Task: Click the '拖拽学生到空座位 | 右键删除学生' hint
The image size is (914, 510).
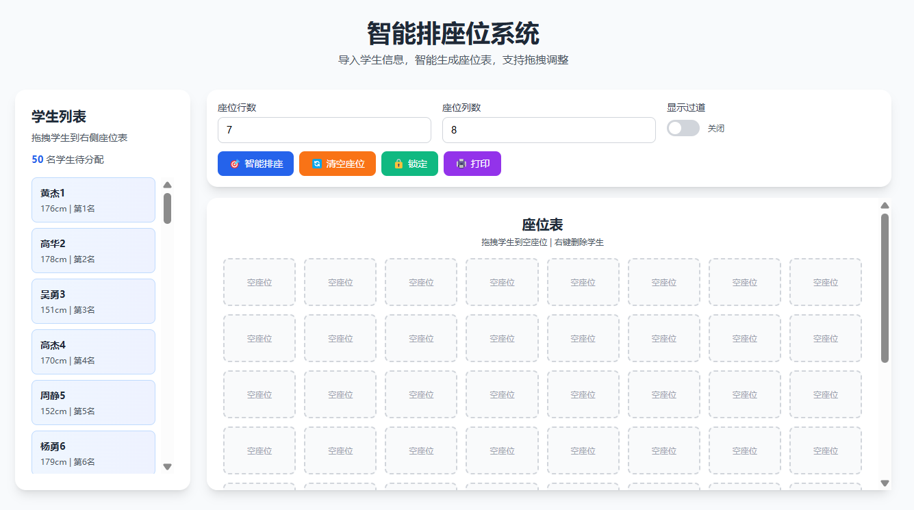Action: (542, 242)
